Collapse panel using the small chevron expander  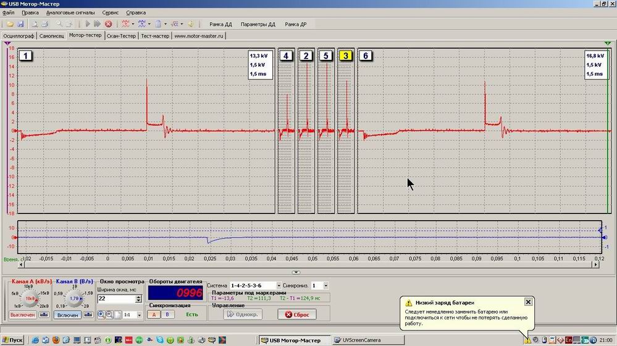(296, 272)
